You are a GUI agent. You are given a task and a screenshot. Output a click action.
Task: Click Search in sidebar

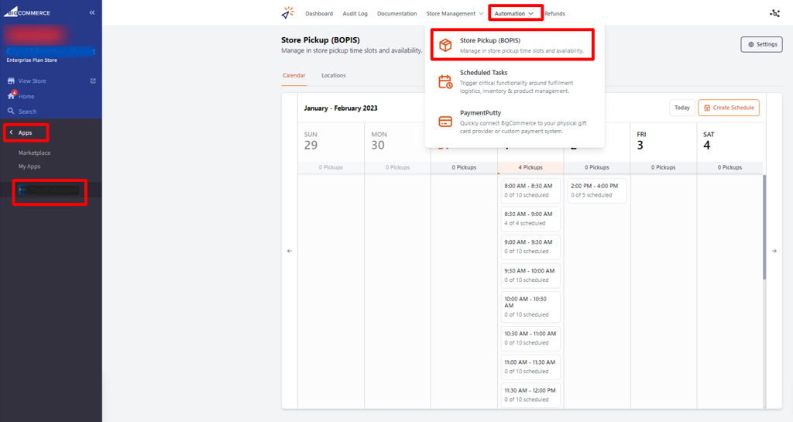[x=27, y=112]
